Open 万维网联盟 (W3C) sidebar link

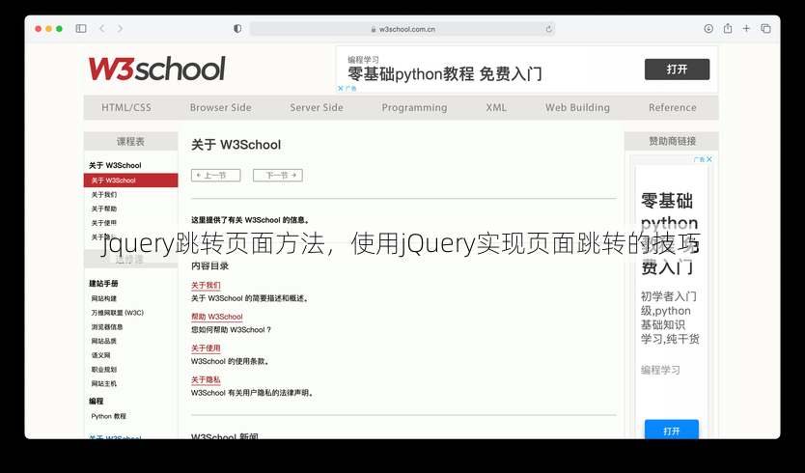(118, 313)
